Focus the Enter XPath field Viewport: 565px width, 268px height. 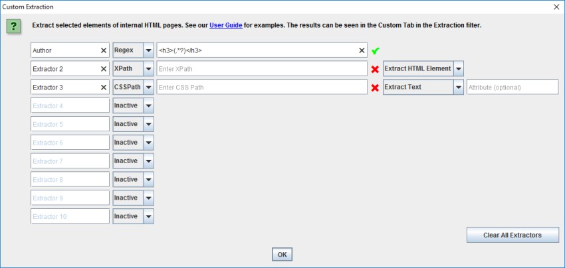coord(262,69)
